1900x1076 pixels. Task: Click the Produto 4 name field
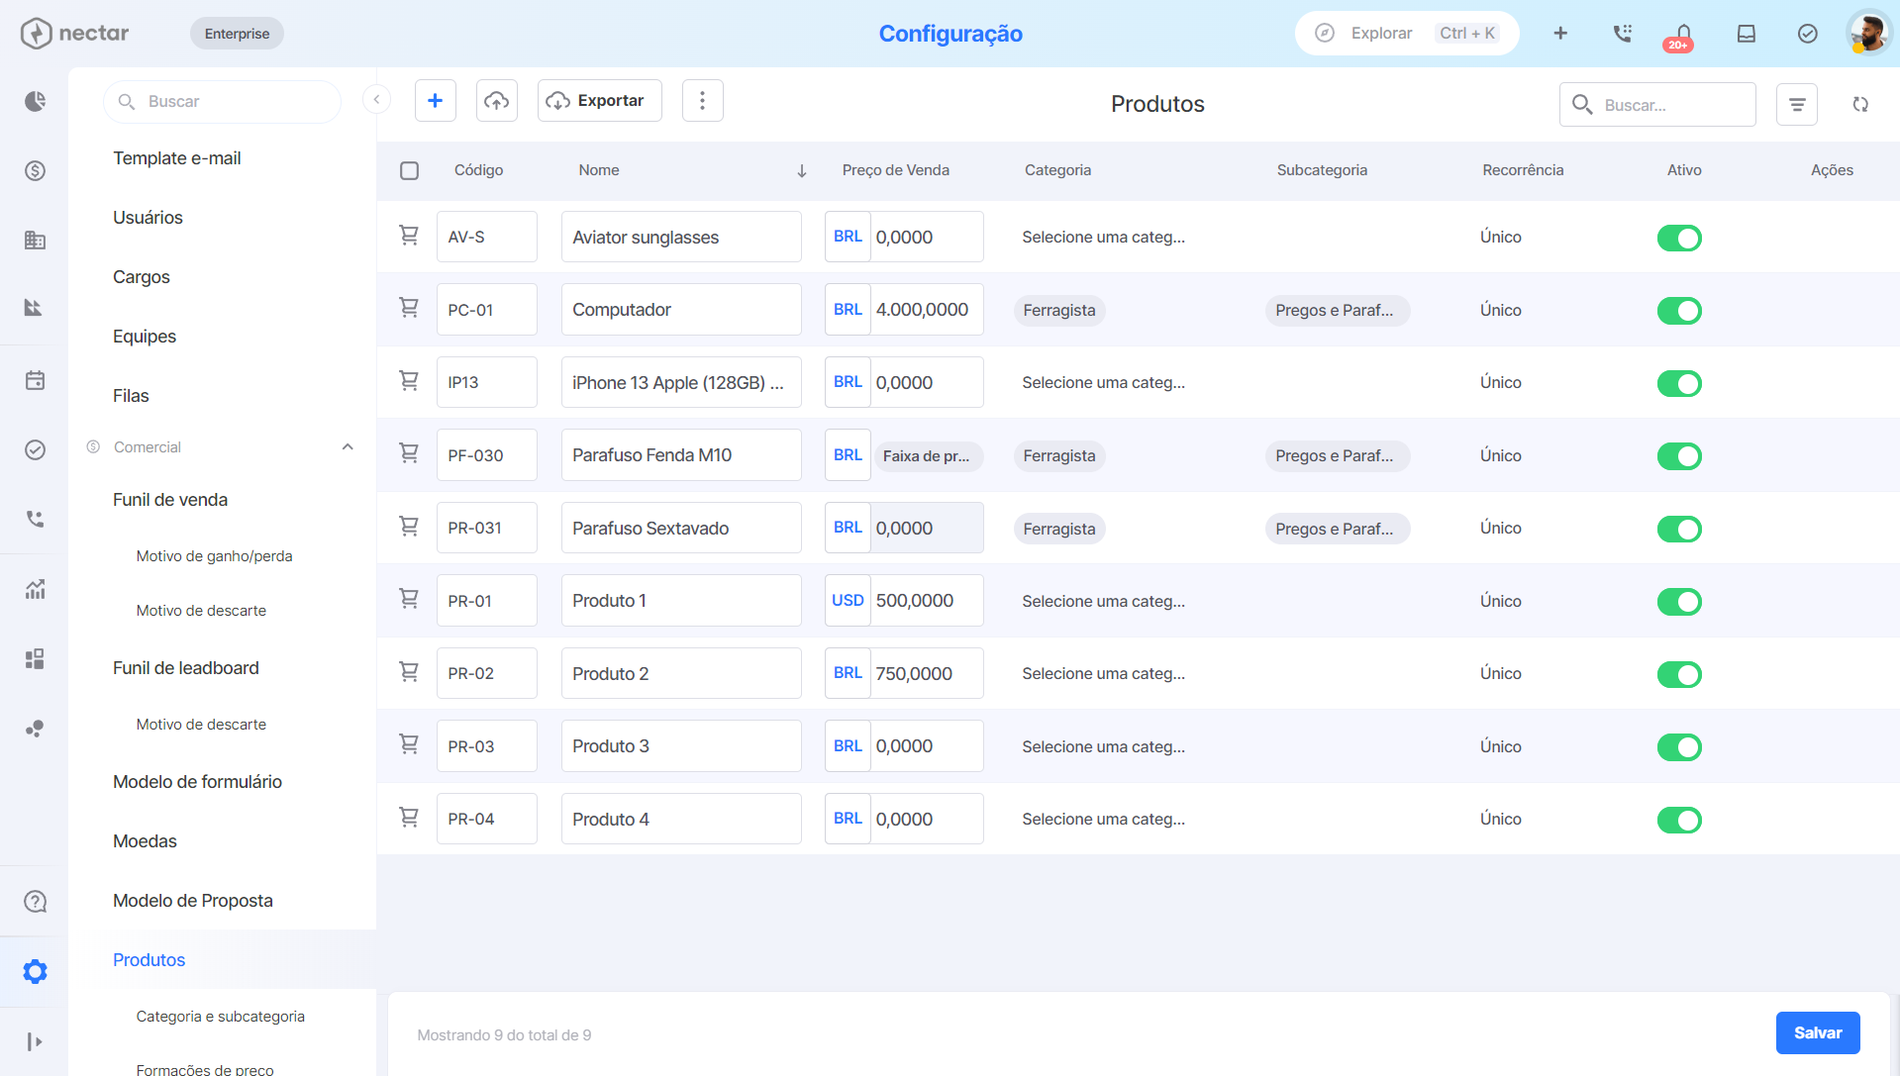(681, 819)
